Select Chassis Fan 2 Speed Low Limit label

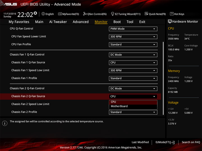pos(30,104)
